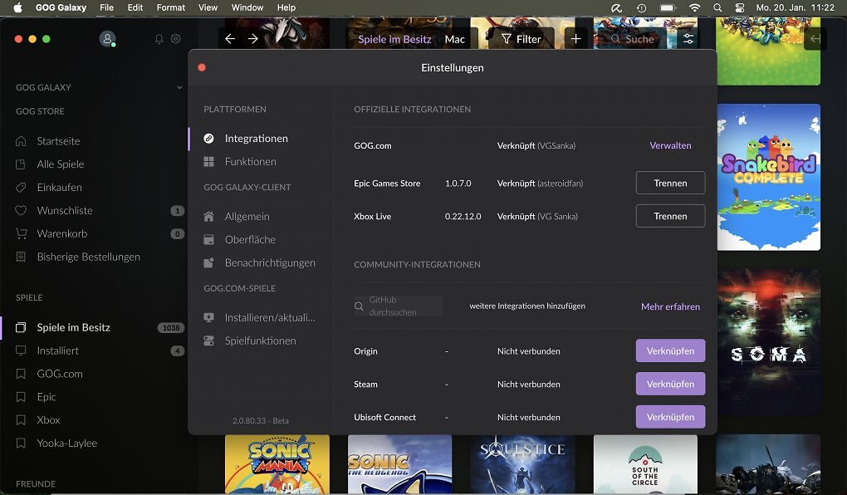
Task: Click Verwalten for GOG.com
Action: 670,145
